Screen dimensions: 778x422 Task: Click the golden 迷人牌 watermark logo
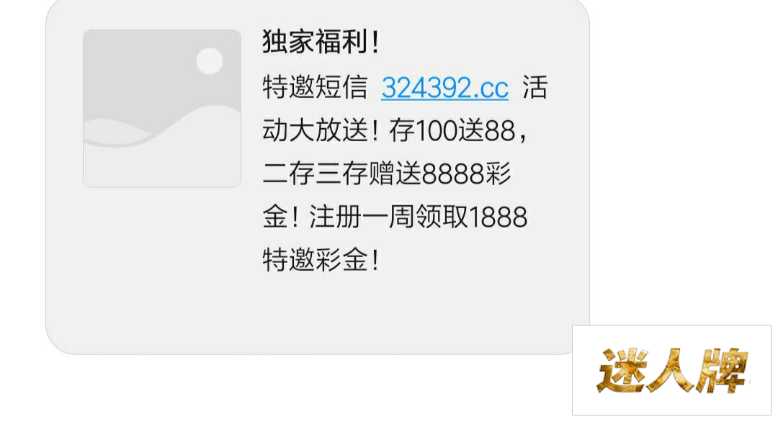pyautogui.click(x=672, y=370)
